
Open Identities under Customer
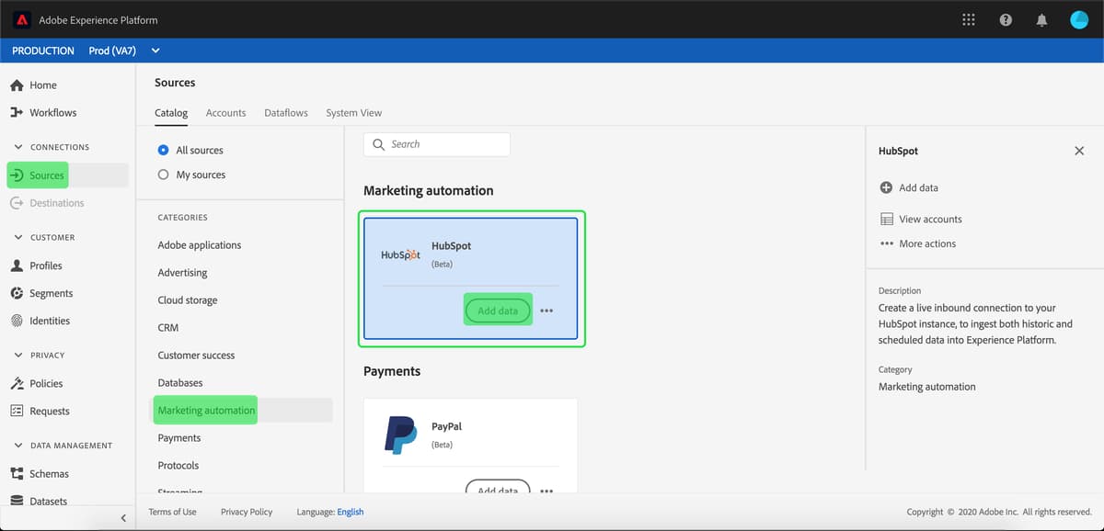(48, 321)
